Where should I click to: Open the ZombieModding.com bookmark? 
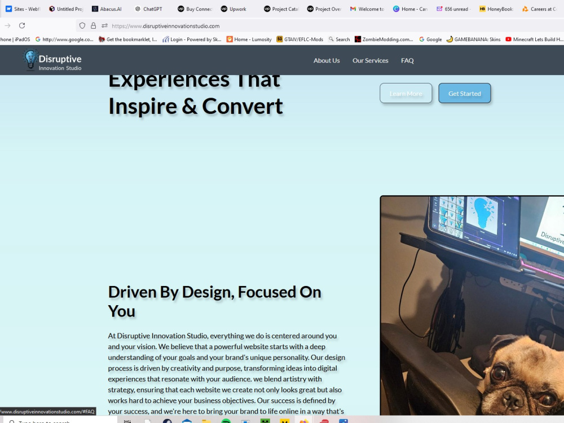[384, 39]
